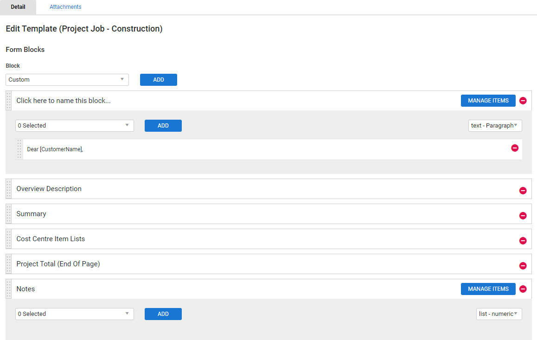Click the Project Total (End Of Page) title

[x=58, y=264]
